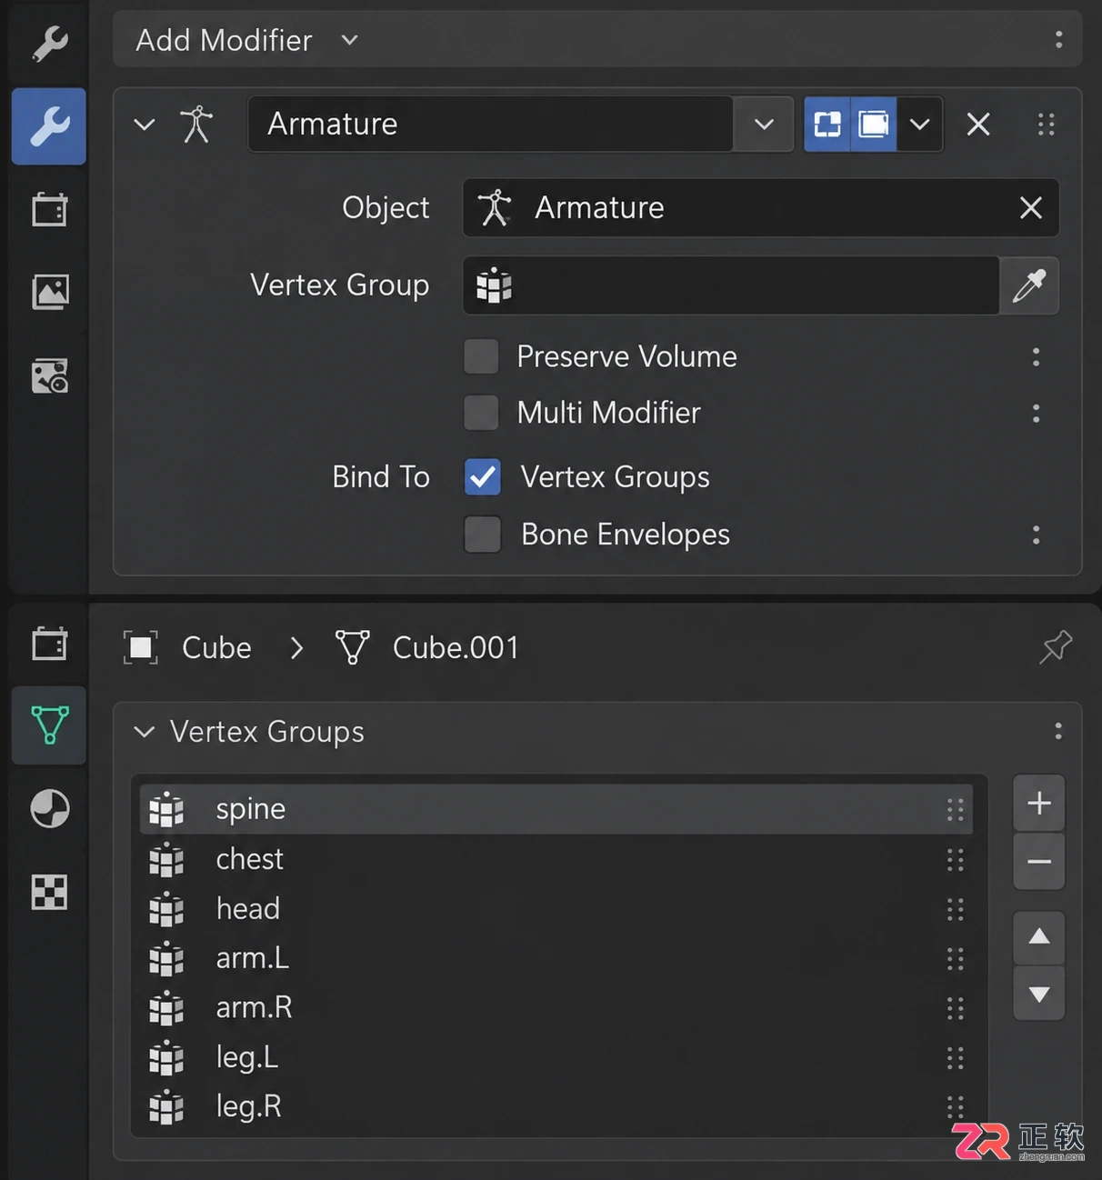Click the Armature modifier type icon in header
This screenshot has height=1180, width=1102.
click(x=196, y=124)
